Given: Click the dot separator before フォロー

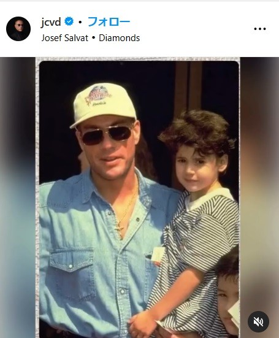Looking at the screenshot, I should click(80, 22).
